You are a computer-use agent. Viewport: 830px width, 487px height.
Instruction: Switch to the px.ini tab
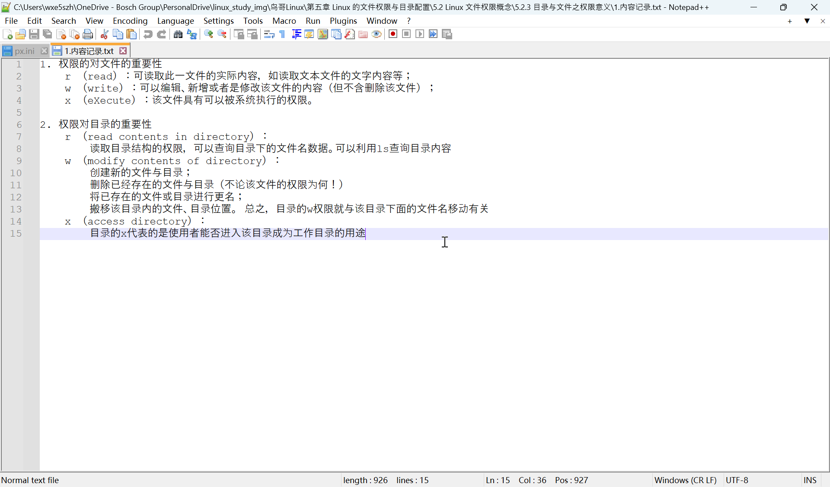(x=24, y=51)
